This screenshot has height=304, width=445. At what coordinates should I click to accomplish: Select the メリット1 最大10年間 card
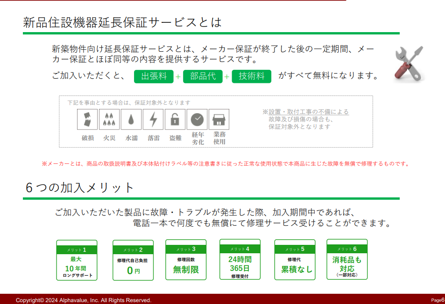click(77, 260)
